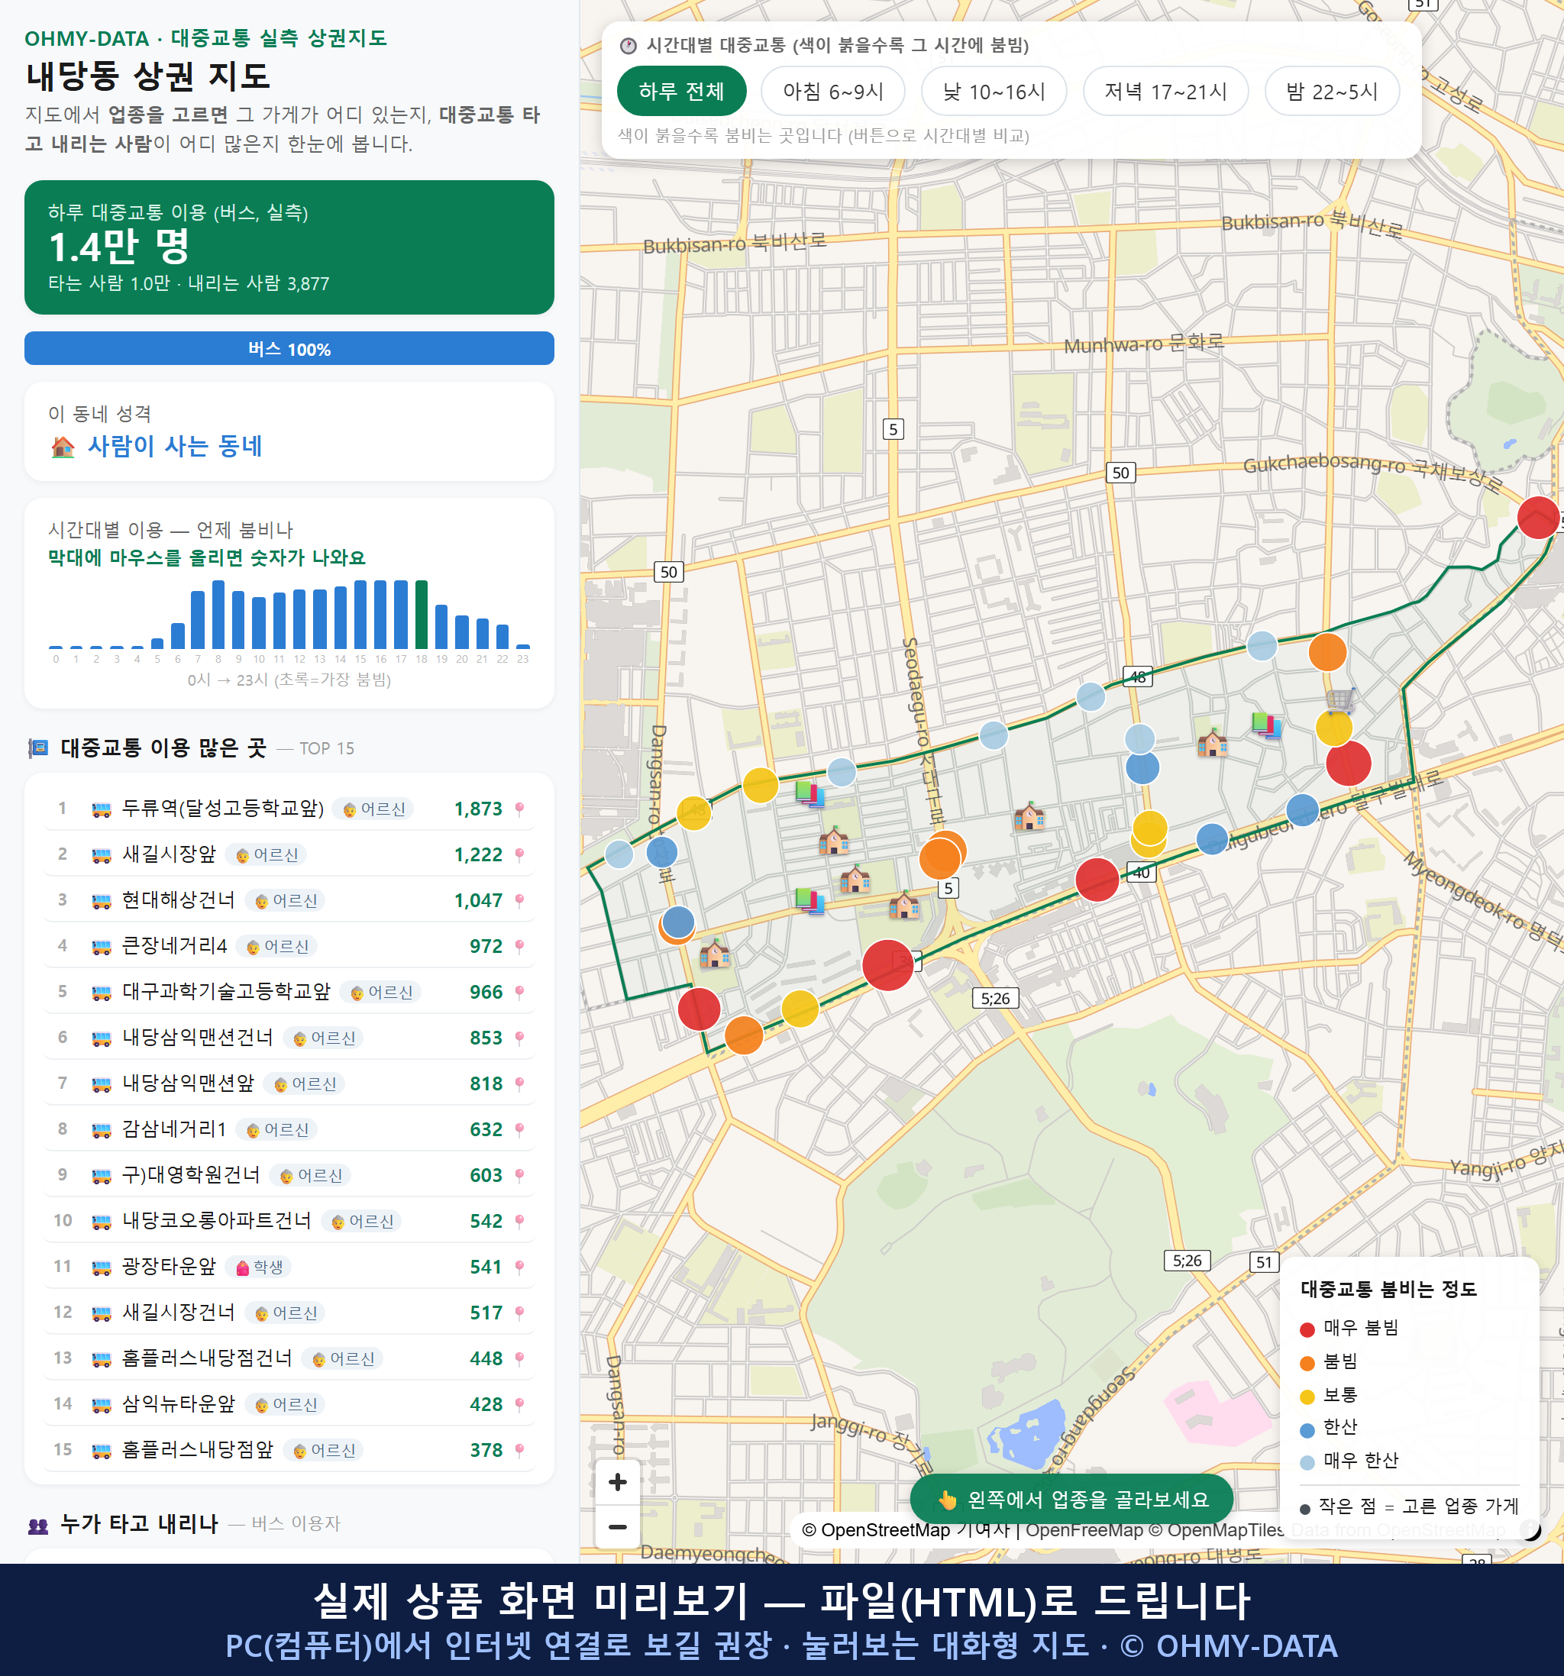Image resolution: width=1564 pixels, height=1676 pixels.
Task: Click the large red marker near Seodaegu-ro junction
Action: (888, 964)
